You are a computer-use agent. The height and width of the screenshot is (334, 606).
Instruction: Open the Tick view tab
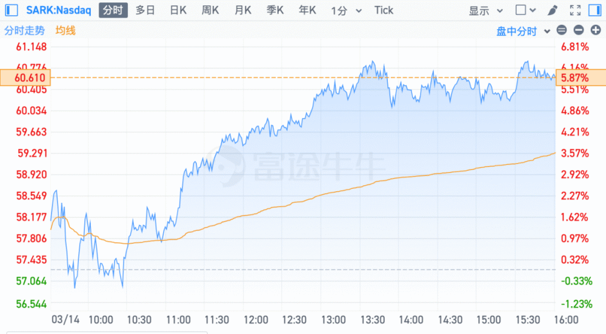coord(384,10)
